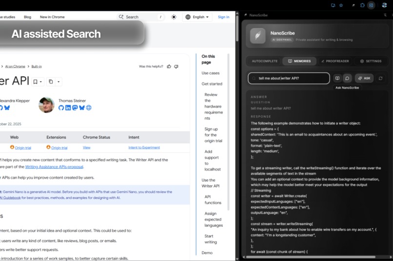The width and height of the screenshot is (393, 261).
Task: Open the Web Origin trial link
Action: [x=23, y=148]
